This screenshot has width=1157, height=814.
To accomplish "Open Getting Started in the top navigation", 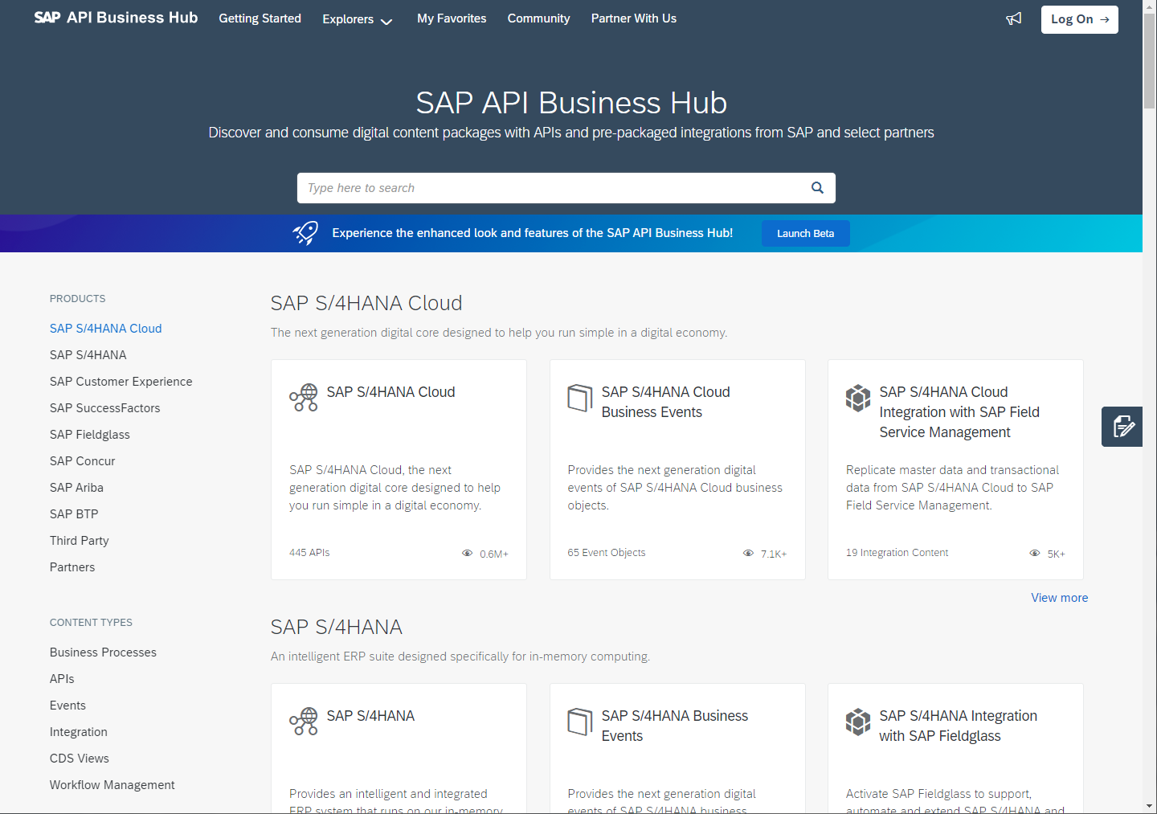I will point(260,18).
